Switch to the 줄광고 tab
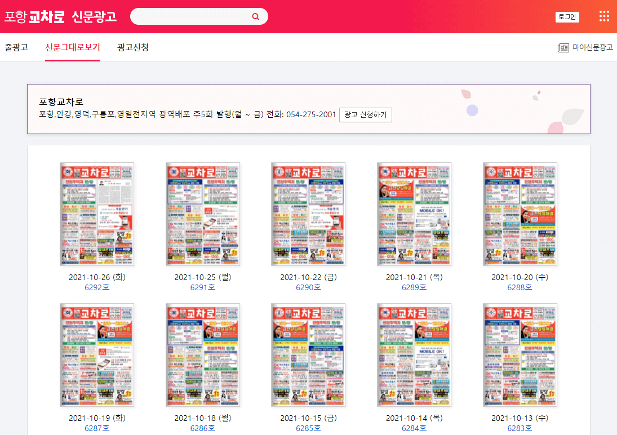This screenshot has width=617, height=435. point(17,47)
